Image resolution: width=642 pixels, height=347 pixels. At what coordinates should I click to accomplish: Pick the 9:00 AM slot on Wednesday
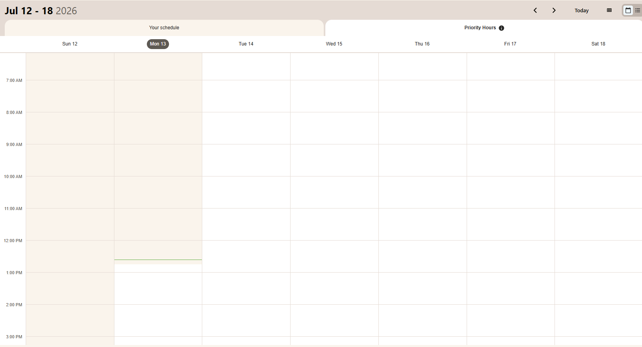coord(334,160)
